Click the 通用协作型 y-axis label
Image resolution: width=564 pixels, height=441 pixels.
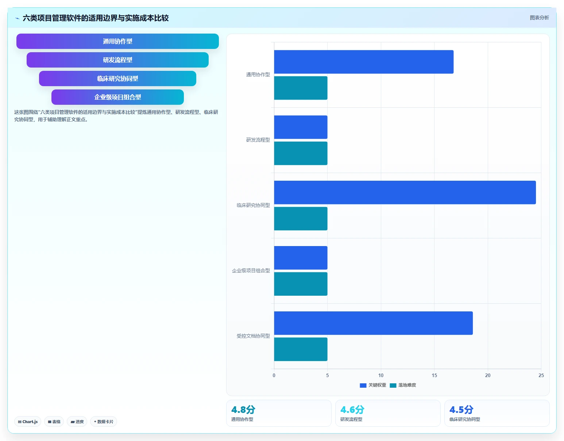[258, 74]
